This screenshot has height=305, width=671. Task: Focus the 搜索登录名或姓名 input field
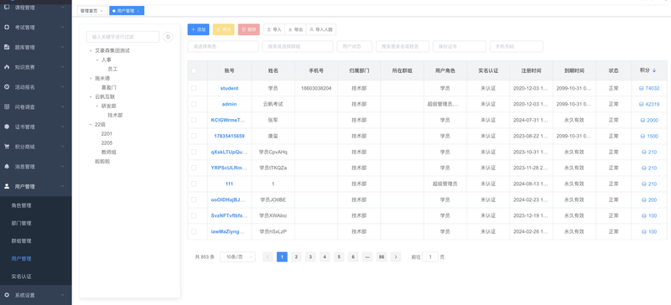[x=403, y=46]
